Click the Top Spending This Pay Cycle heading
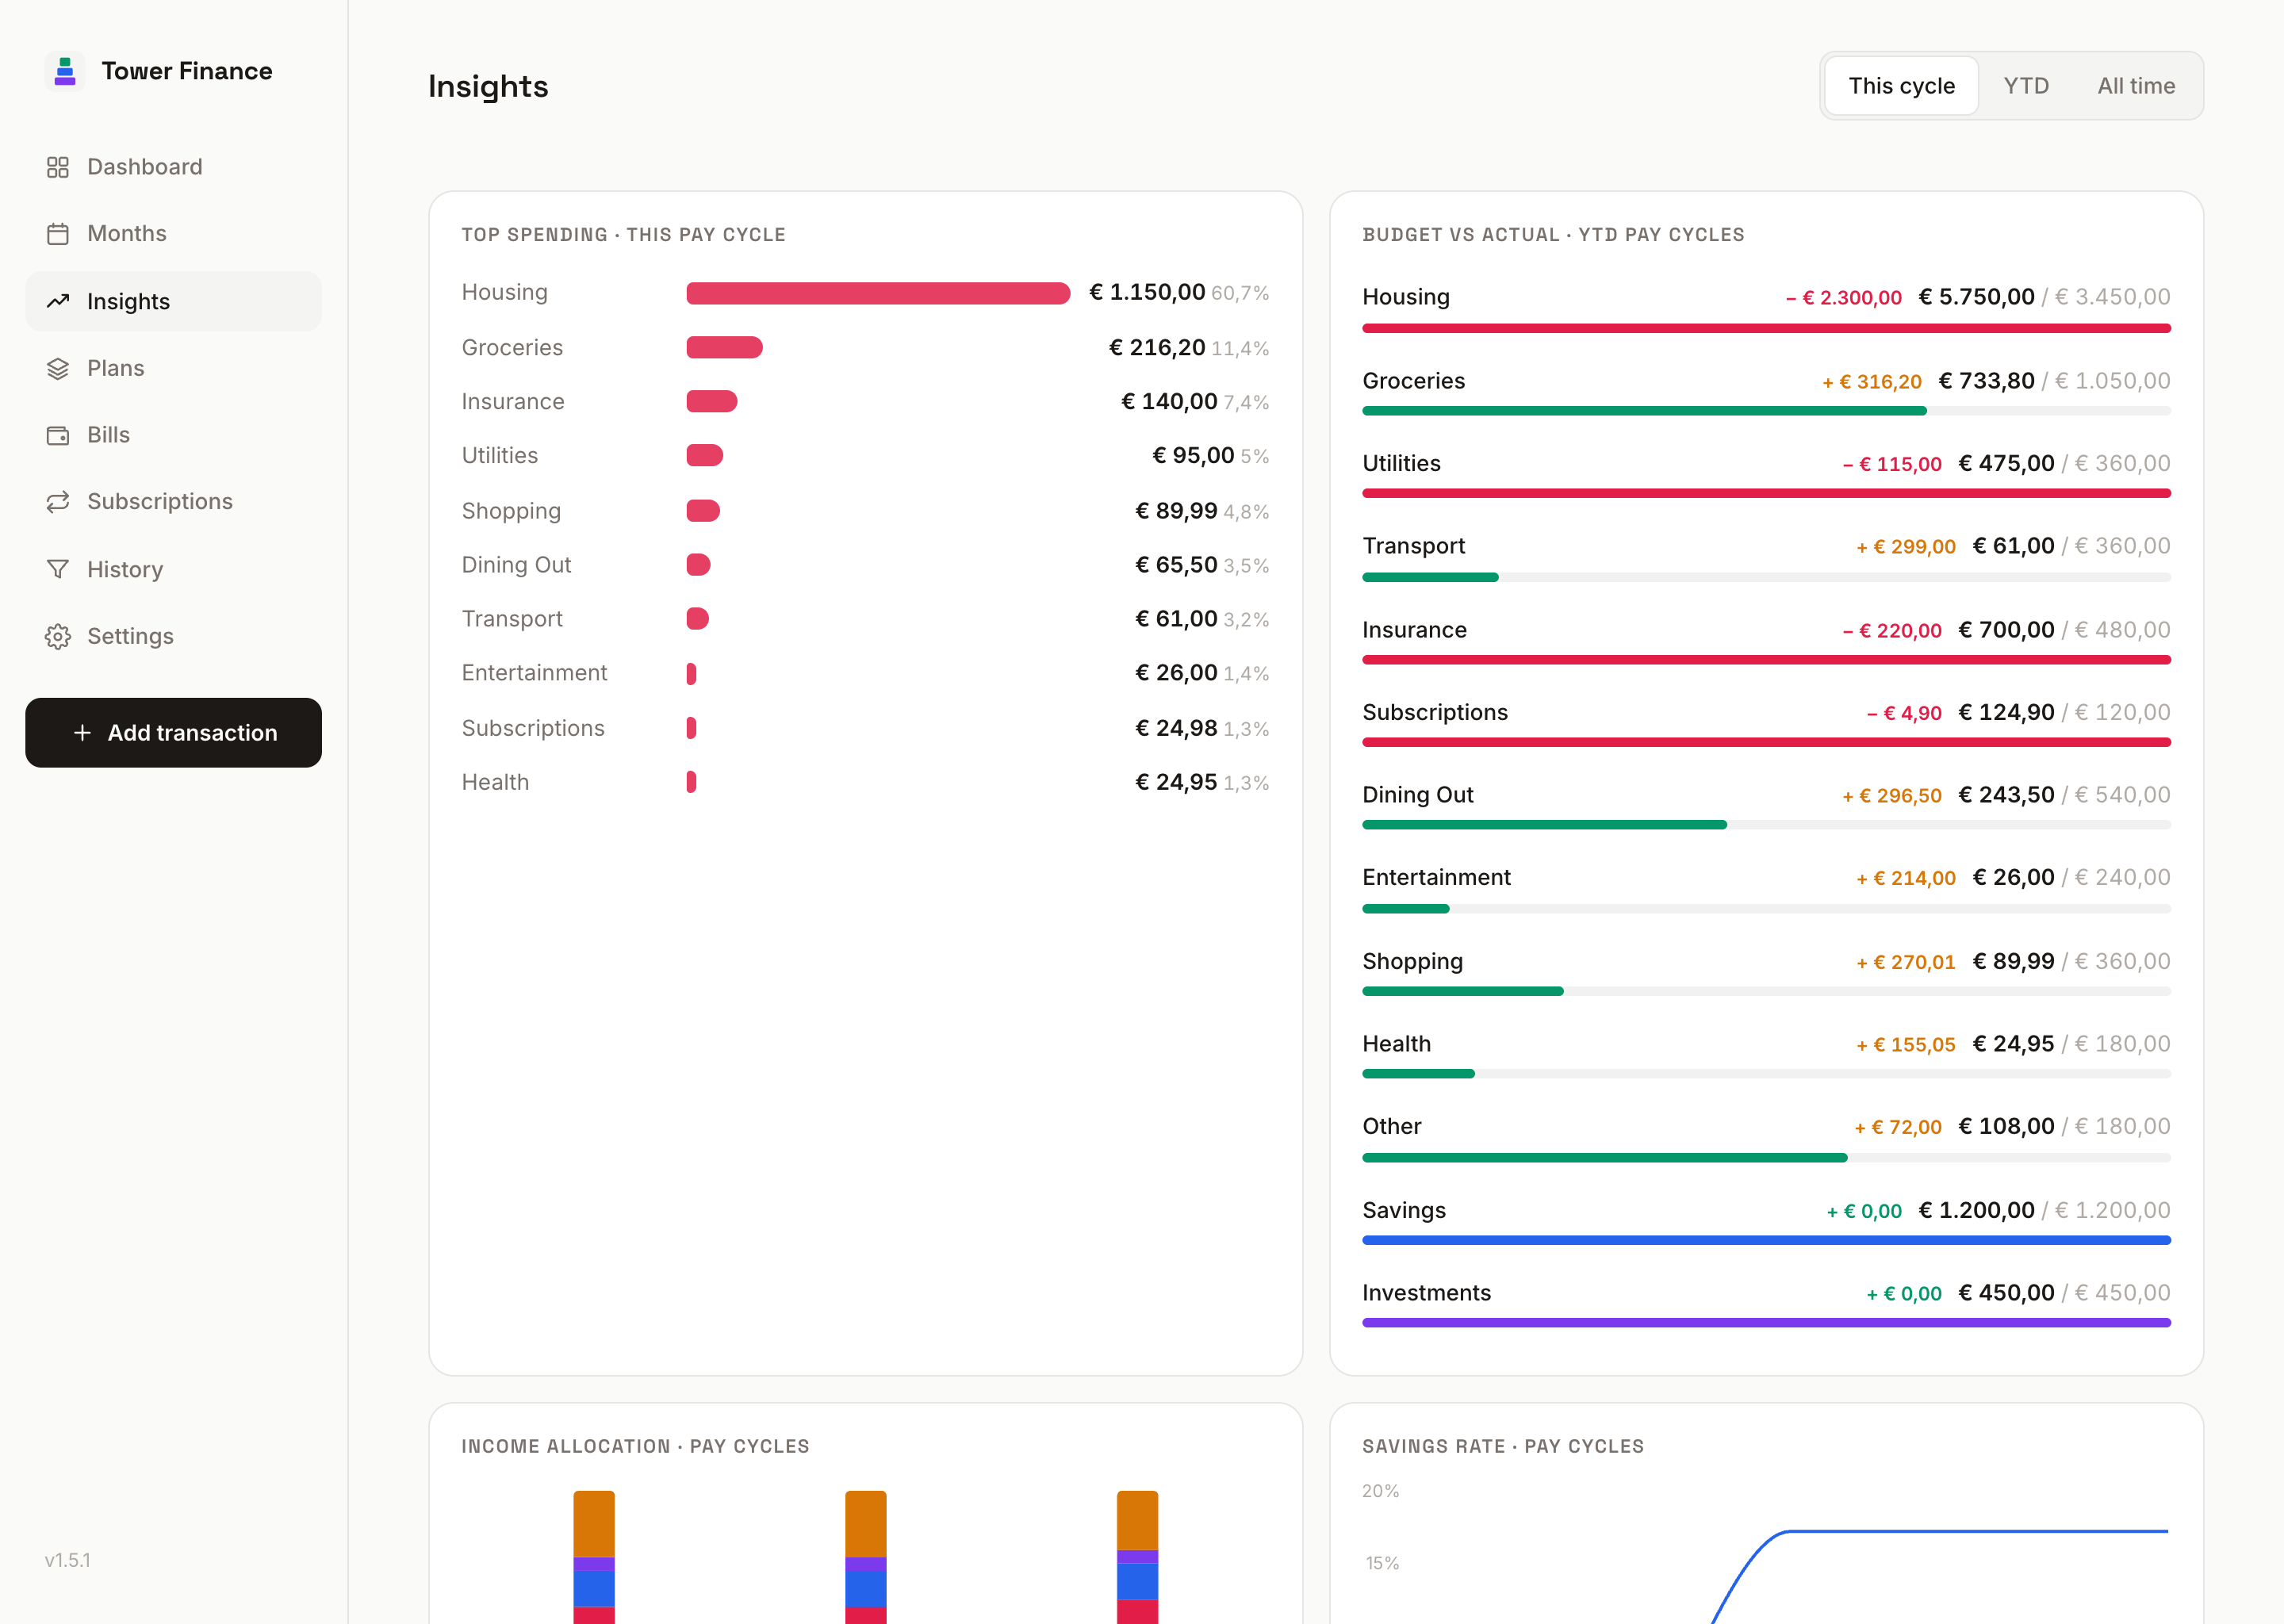Screen dimensions: 2284x1624 [x=623, y=235]
